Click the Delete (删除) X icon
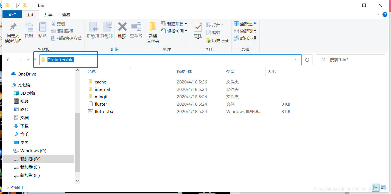 [x=122, y=27]
